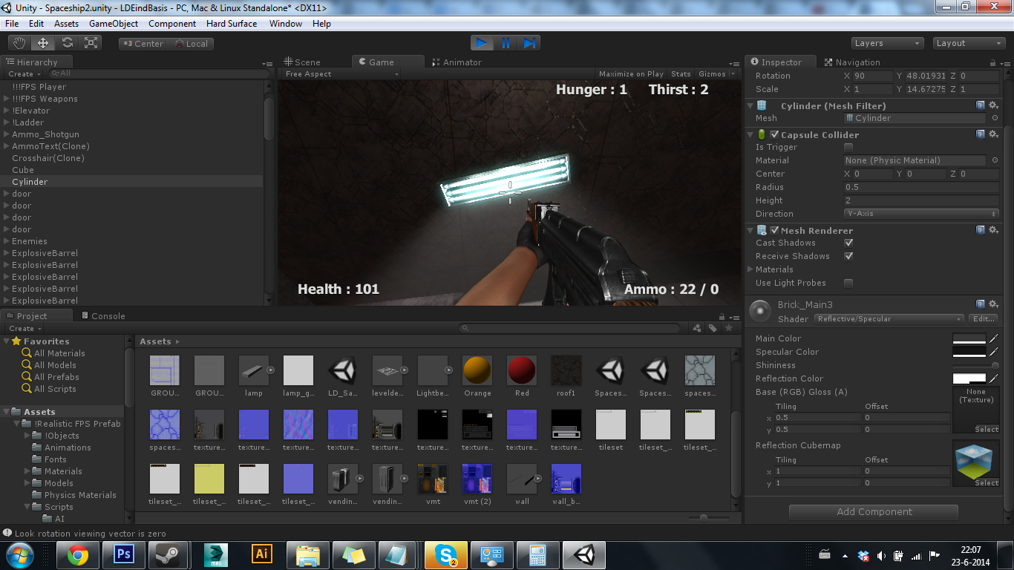
Task: Open the Brick_Main3 material gear menu
Action: pyautogui.click(x=993, y=304)
